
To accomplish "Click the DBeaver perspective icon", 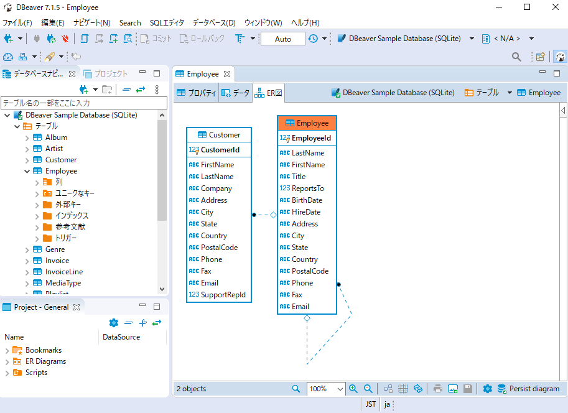I will [x=560, y=57].
